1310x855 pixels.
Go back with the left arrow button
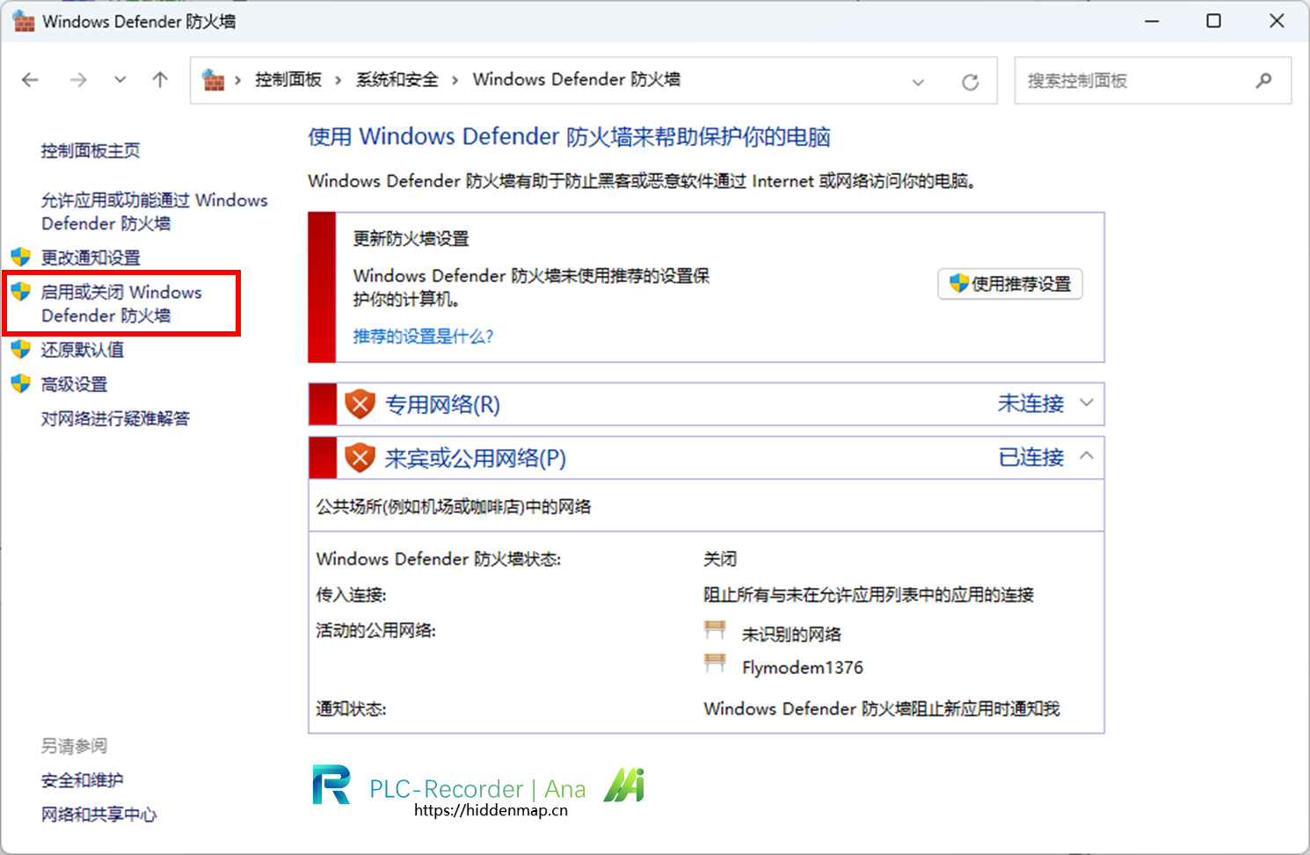(31, 80)
